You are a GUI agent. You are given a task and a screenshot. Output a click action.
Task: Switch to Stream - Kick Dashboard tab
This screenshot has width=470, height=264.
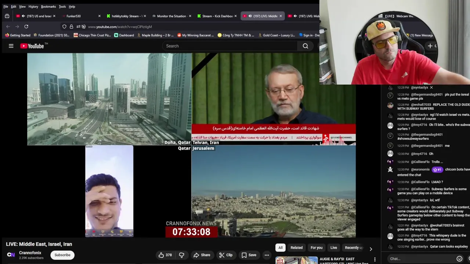217,16
